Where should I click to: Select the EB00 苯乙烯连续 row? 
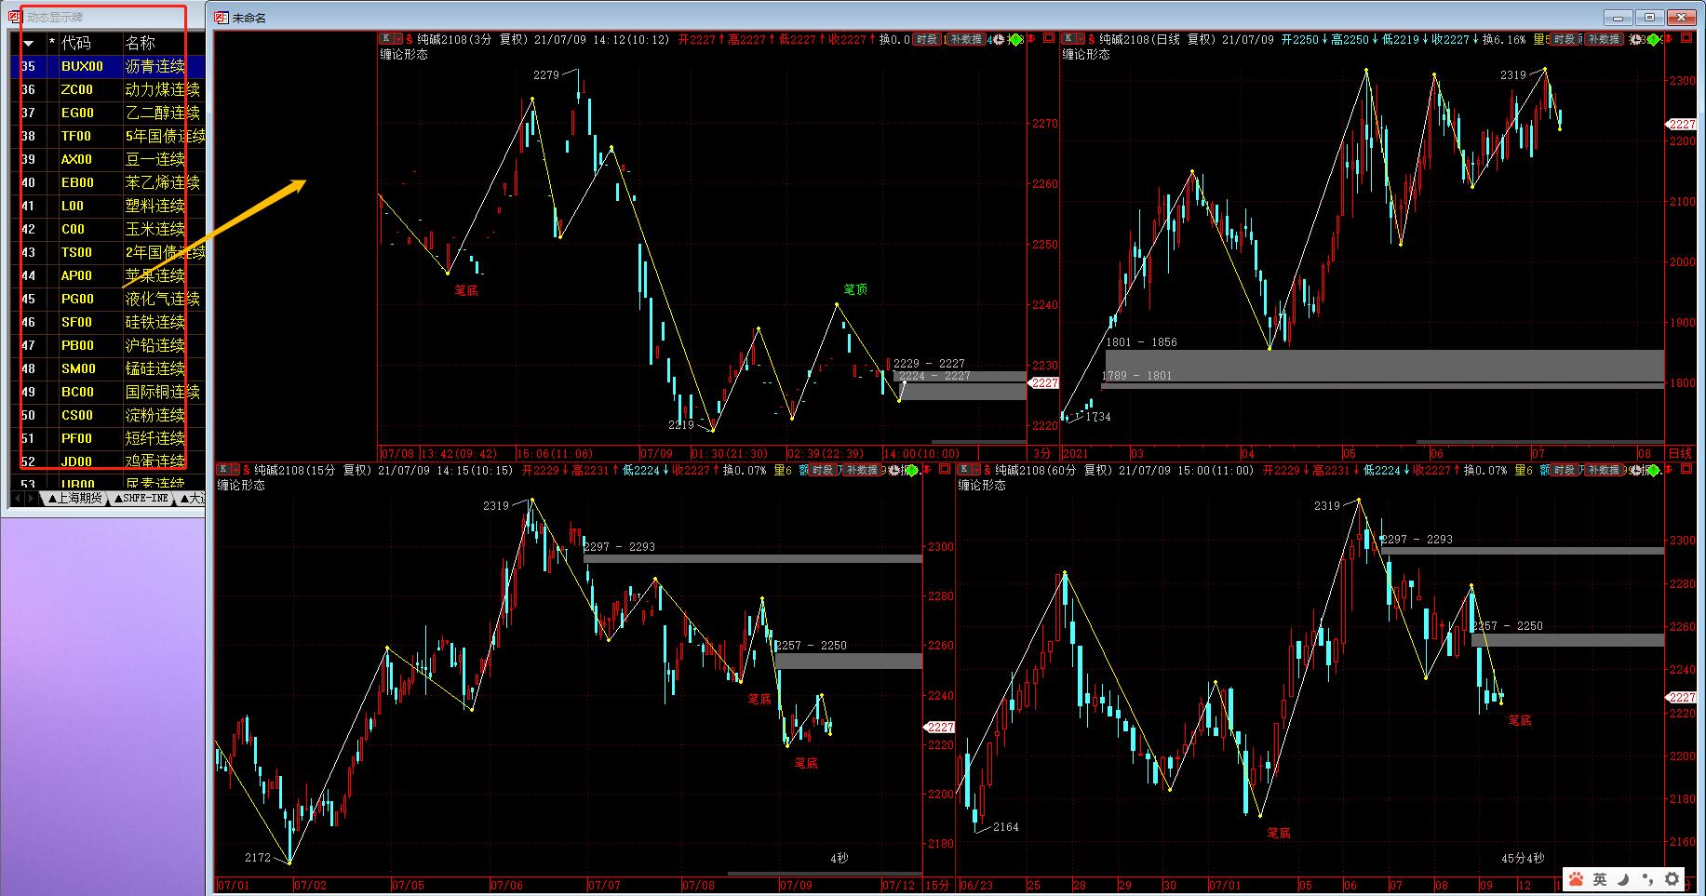coord(108,182)
